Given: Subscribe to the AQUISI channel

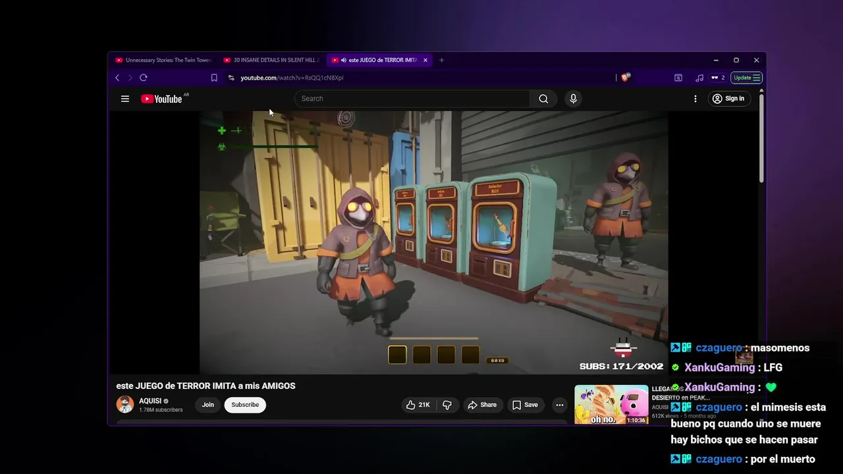Looking at the screenshot, I should (x=245, y=405).
